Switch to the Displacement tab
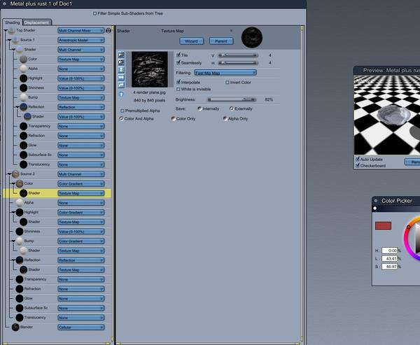 pos(37,22)
